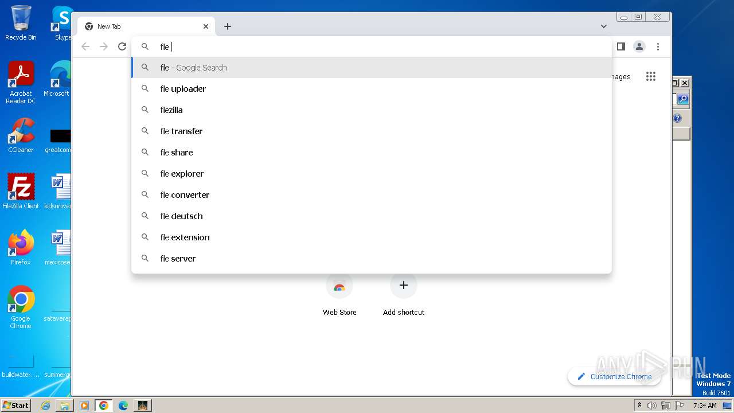Image resolution: width=734 pixels, height=413 pixels.
Task: Launch Internet Explorer from taskbar
Action: coord(45,406)
